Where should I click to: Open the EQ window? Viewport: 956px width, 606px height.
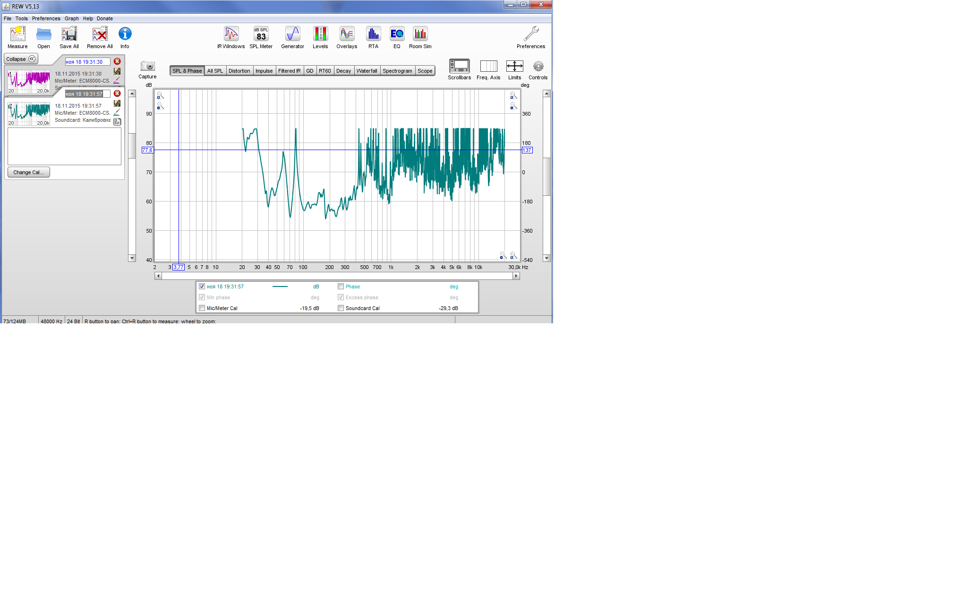tap(397, 34)
